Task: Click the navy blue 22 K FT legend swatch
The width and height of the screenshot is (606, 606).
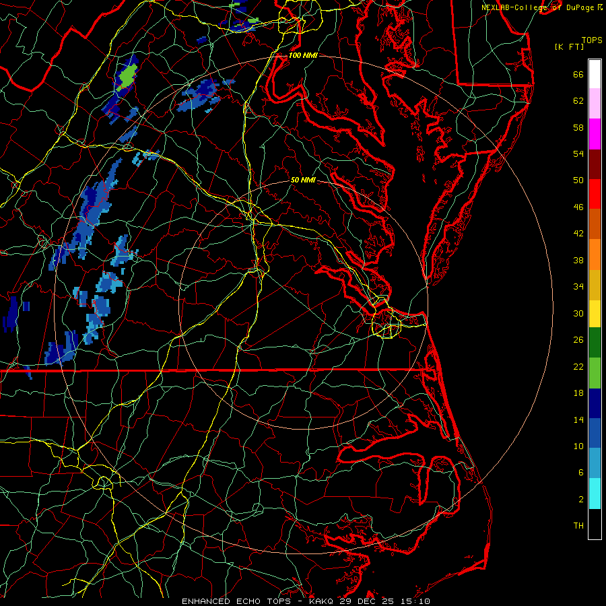Action: 595,403
